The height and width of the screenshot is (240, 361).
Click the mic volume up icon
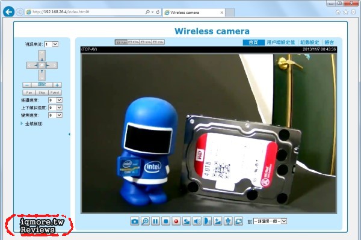tap(218, 221)
